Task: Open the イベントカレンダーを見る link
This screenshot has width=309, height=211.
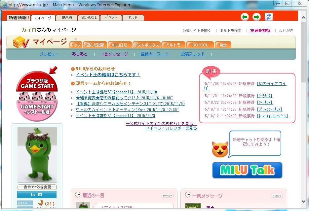Action: coord(171,128)
